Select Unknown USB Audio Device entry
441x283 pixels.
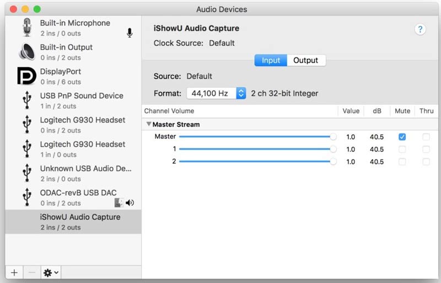click(73, 173)
